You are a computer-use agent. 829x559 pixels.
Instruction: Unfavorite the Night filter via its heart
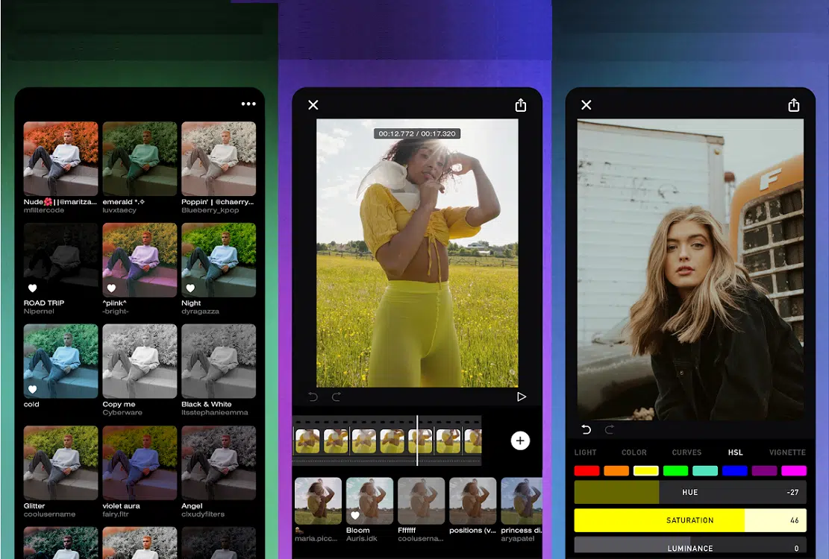pos(190,288)
